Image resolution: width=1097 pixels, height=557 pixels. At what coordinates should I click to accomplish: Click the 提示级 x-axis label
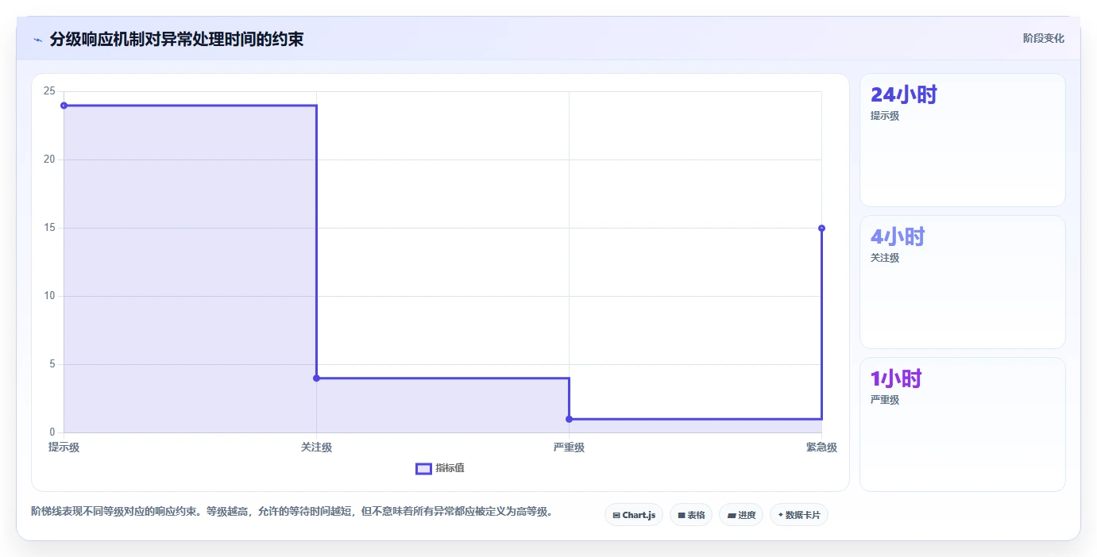coord(64,448)
